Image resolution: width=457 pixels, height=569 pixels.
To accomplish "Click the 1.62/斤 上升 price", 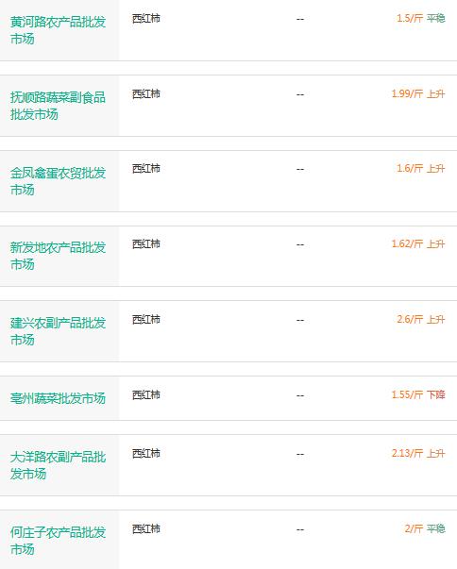I will click(x=418, y=243).
